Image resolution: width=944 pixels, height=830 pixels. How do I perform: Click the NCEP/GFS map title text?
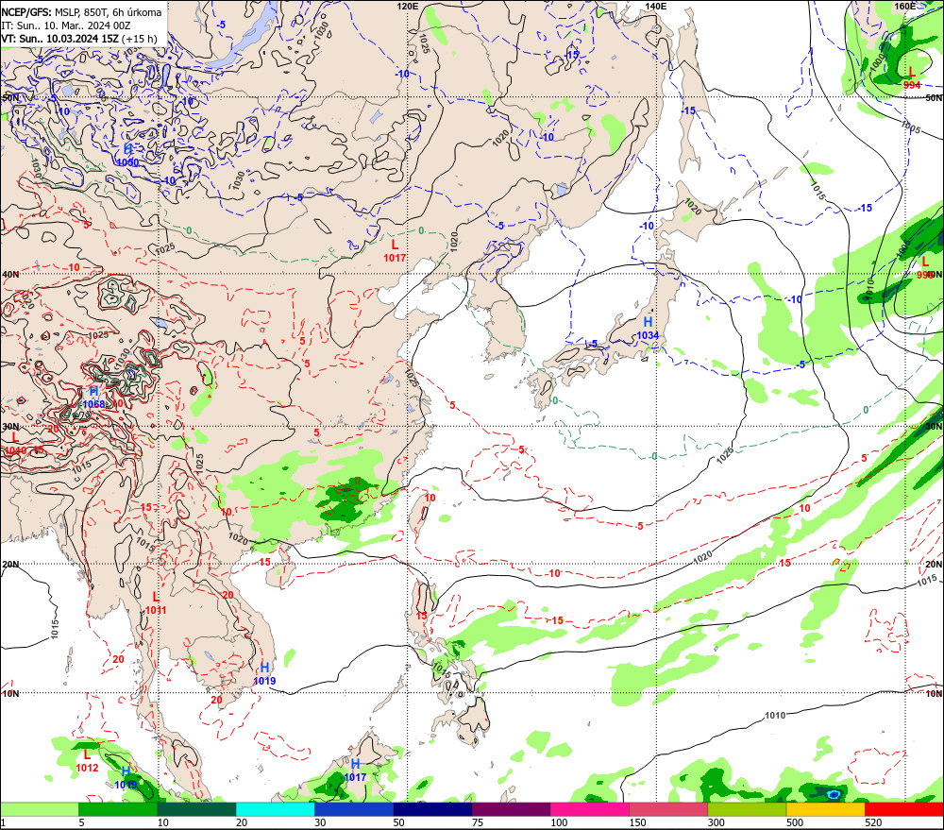[81, 12]
